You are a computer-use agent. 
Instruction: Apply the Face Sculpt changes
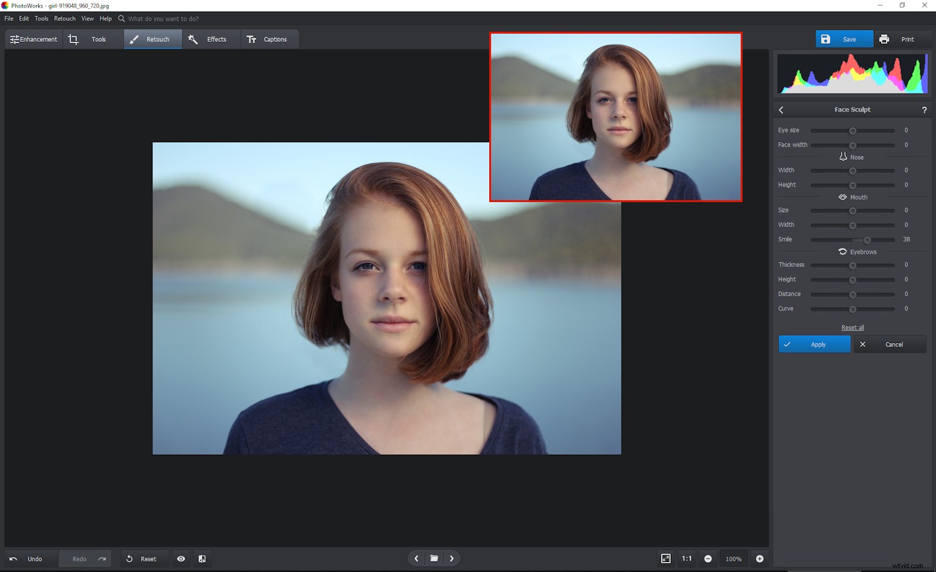coord(814,344)
